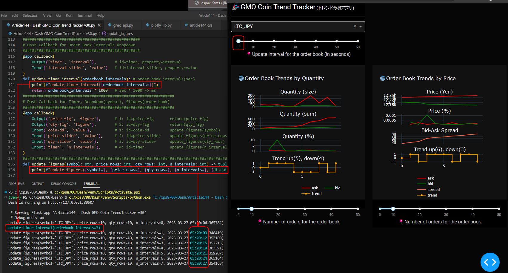Click the Bid-Ask Spread chart
Image resolution: width=508 pixels, height=273 pixels.
[442, 139]
